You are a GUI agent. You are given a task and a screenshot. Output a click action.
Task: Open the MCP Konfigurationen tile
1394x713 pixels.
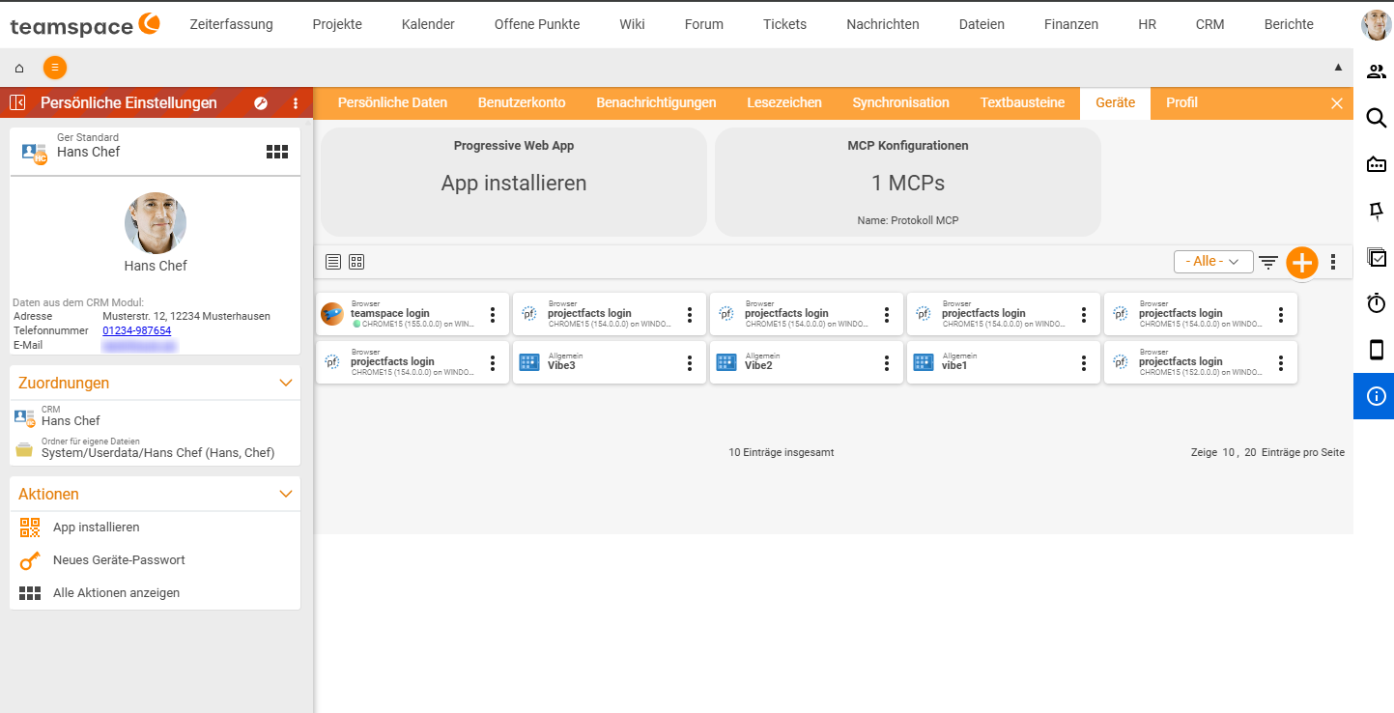(x=908, y=182)
